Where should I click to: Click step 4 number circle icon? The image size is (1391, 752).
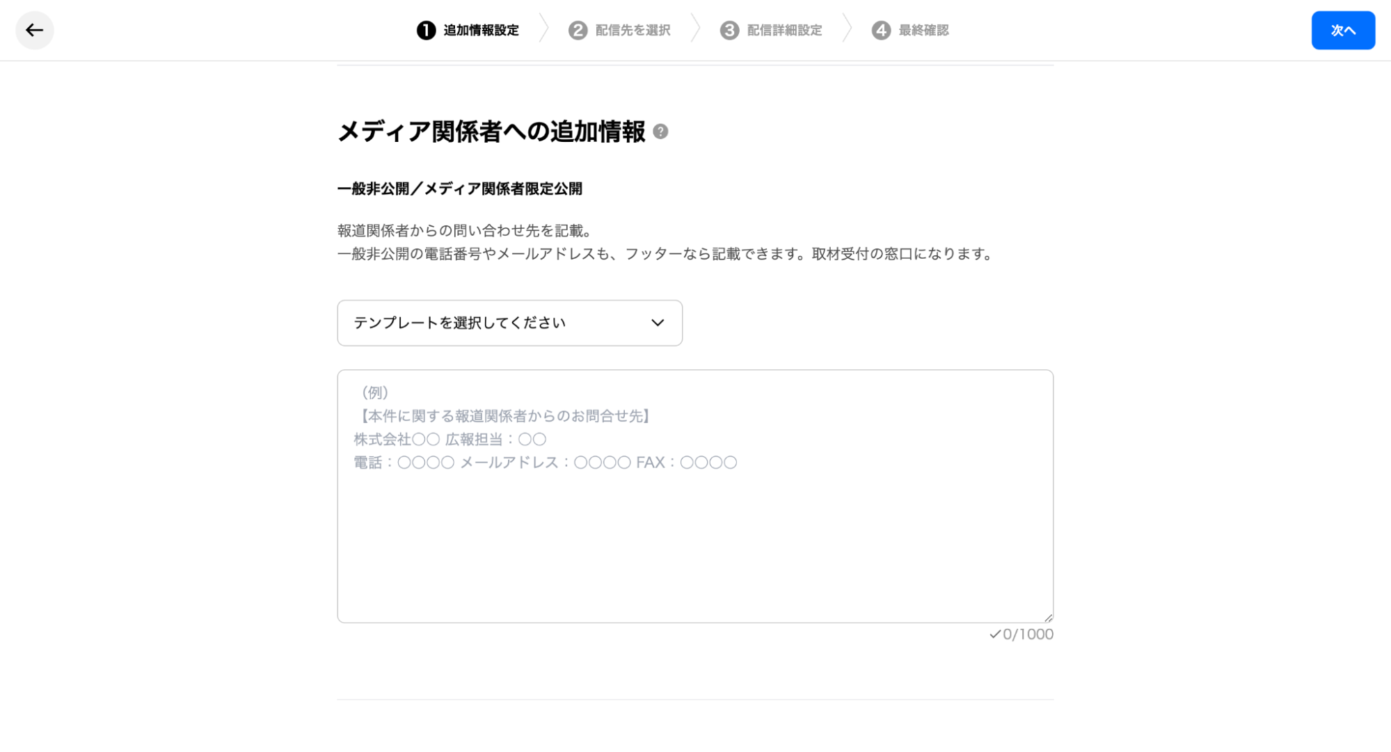pos(881,30)
